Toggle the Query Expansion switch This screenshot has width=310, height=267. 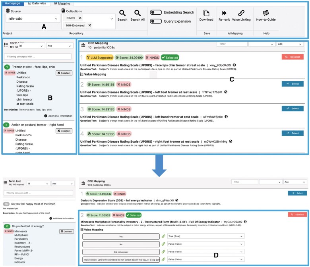pyautogui.click(x=156, y=21)
